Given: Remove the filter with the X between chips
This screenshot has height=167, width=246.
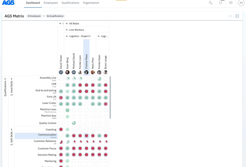Looking at the screenshot, I should pos(44,16).
